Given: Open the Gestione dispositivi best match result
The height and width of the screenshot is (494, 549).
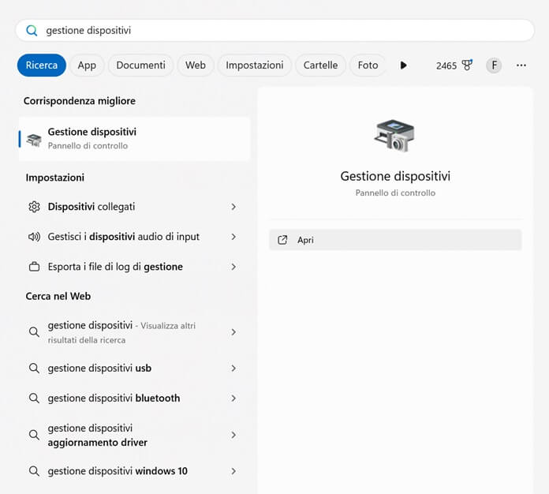Looking at the screenshot, I should (134, 139).
